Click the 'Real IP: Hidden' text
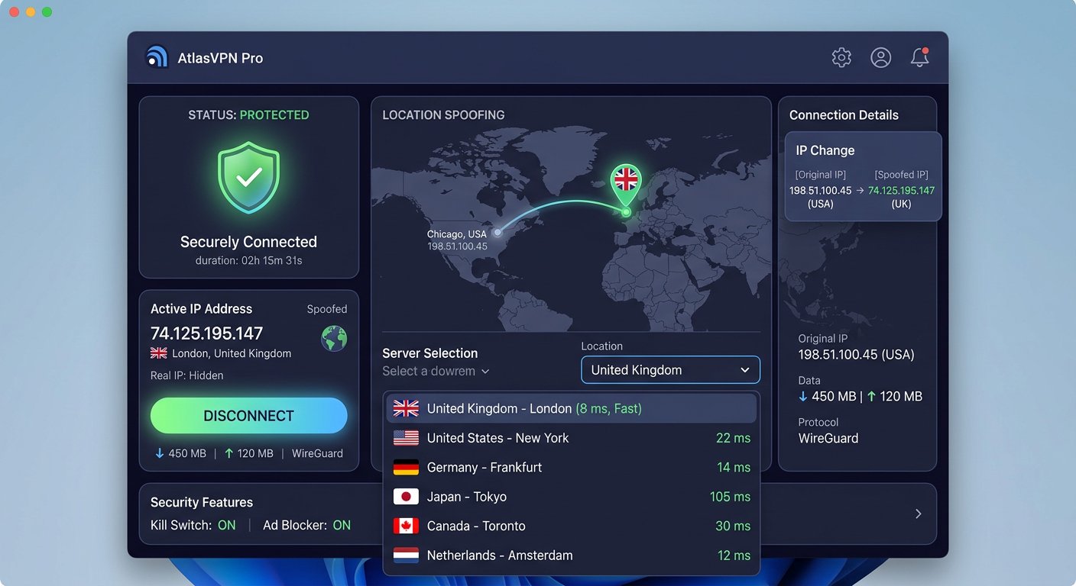1076x586 pixels. [187, 375]
